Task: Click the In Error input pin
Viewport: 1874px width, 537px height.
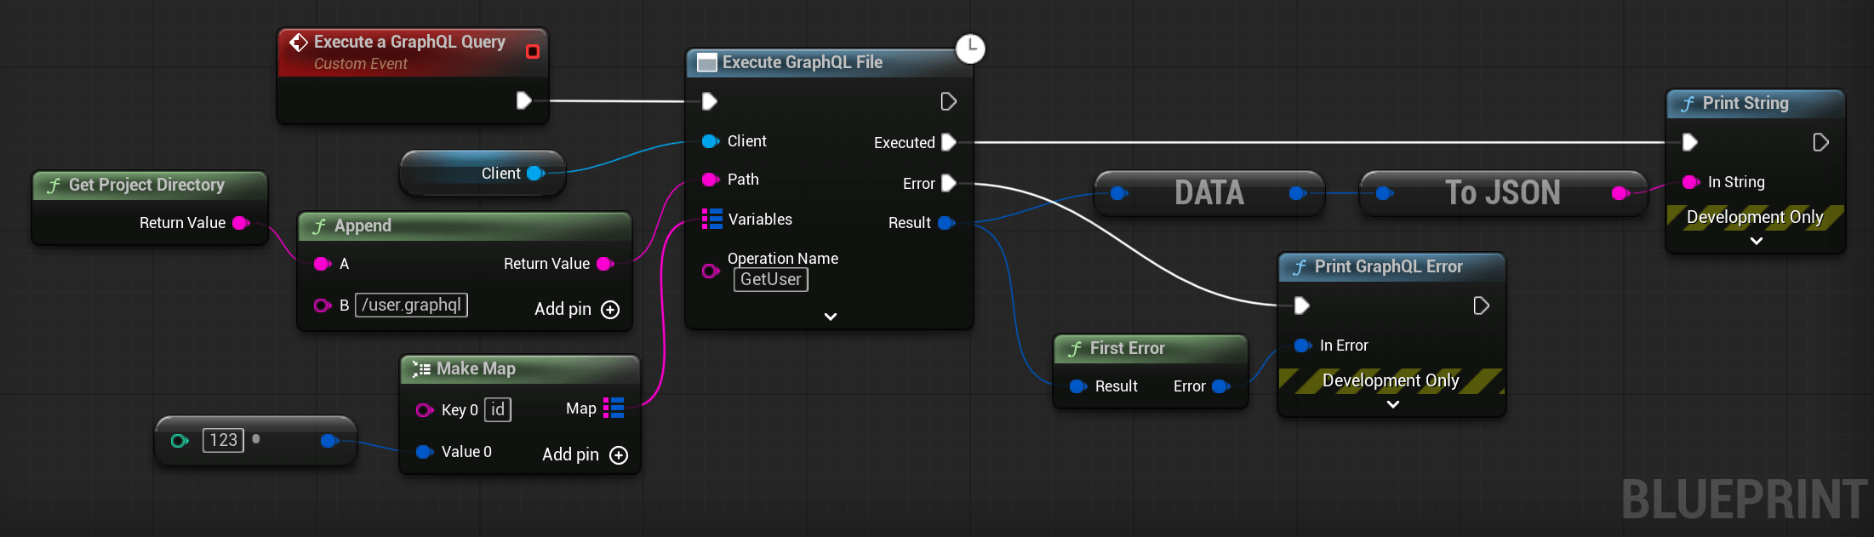Action: click(1302, 346)
